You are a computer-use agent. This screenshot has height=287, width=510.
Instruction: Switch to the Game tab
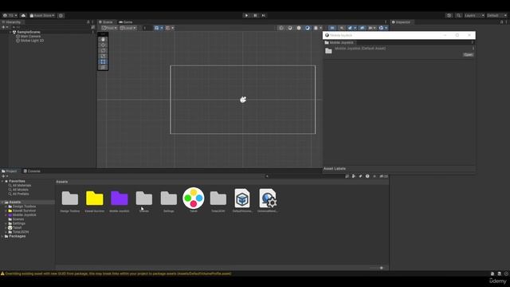(126, 22)
